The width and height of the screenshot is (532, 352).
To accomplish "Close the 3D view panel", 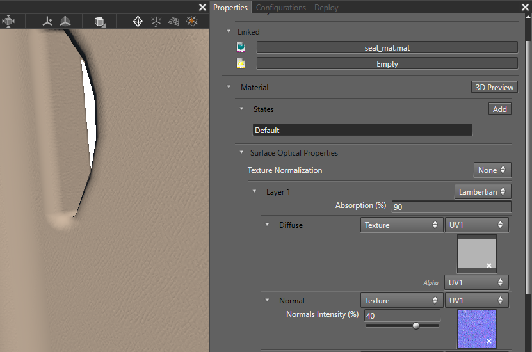I will [202, 7].
